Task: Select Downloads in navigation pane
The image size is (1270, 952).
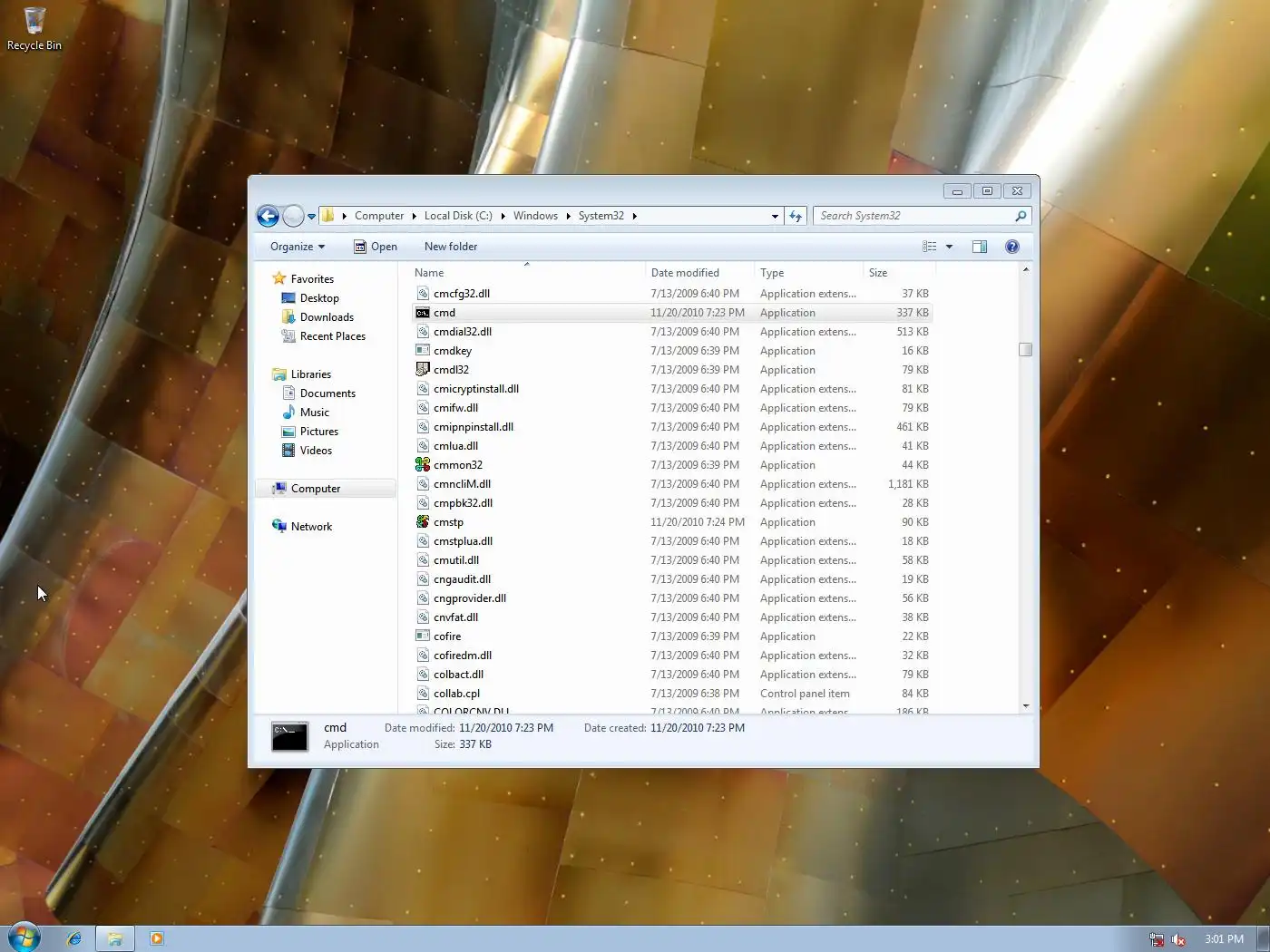Action: (x=327, y=317)
